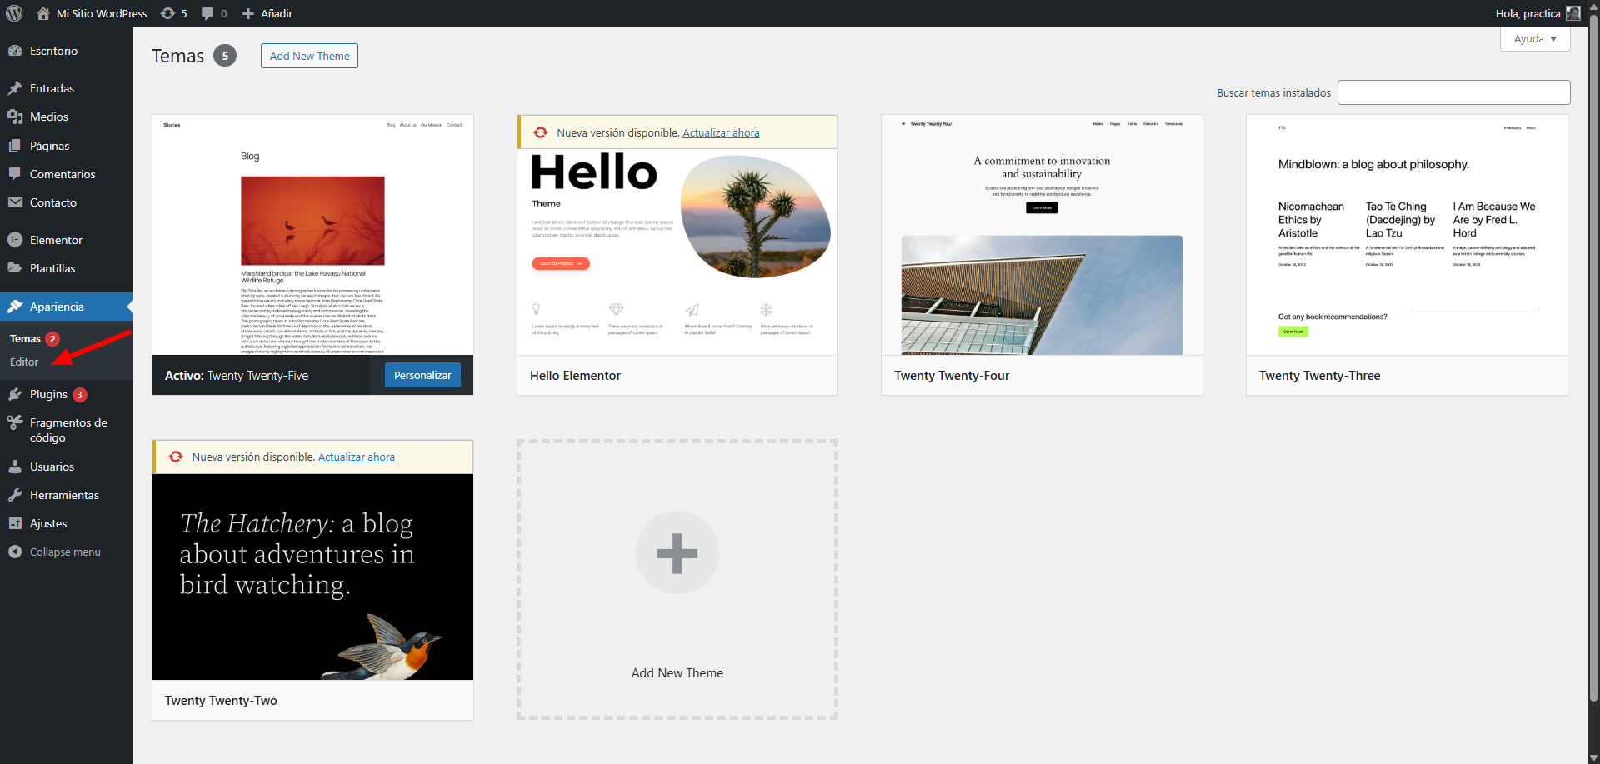1600x764 pixels.
Task: Open the Añadir new content menu
Action: click(x=267, y=13)
